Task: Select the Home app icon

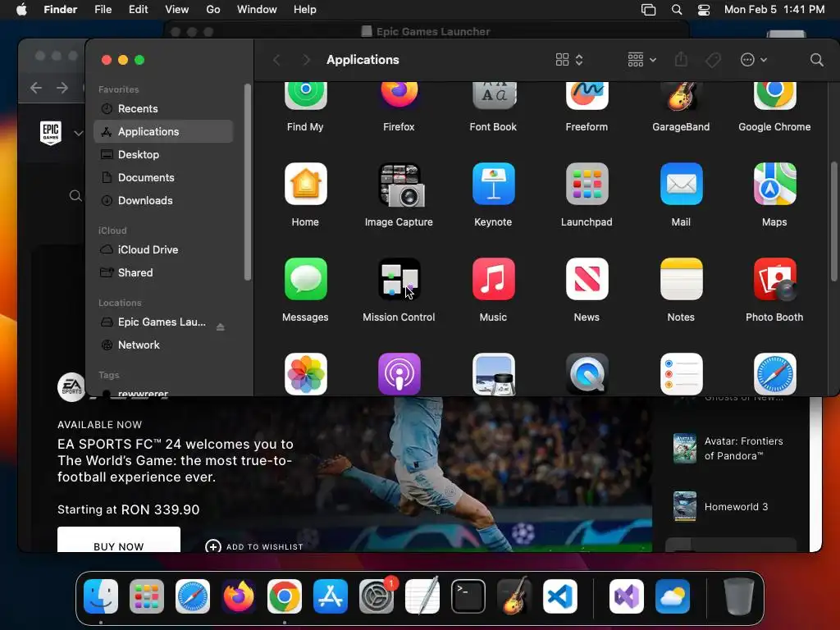Action: point(305,184)
